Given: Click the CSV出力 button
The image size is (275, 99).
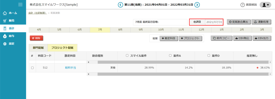Looking at the screenshot, I should pos(262,38).
